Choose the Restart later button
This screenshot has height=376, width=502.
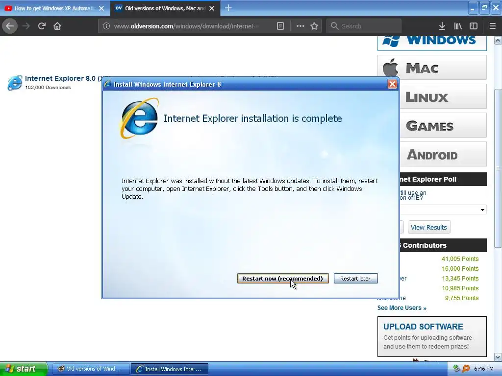tap(355, 279)
